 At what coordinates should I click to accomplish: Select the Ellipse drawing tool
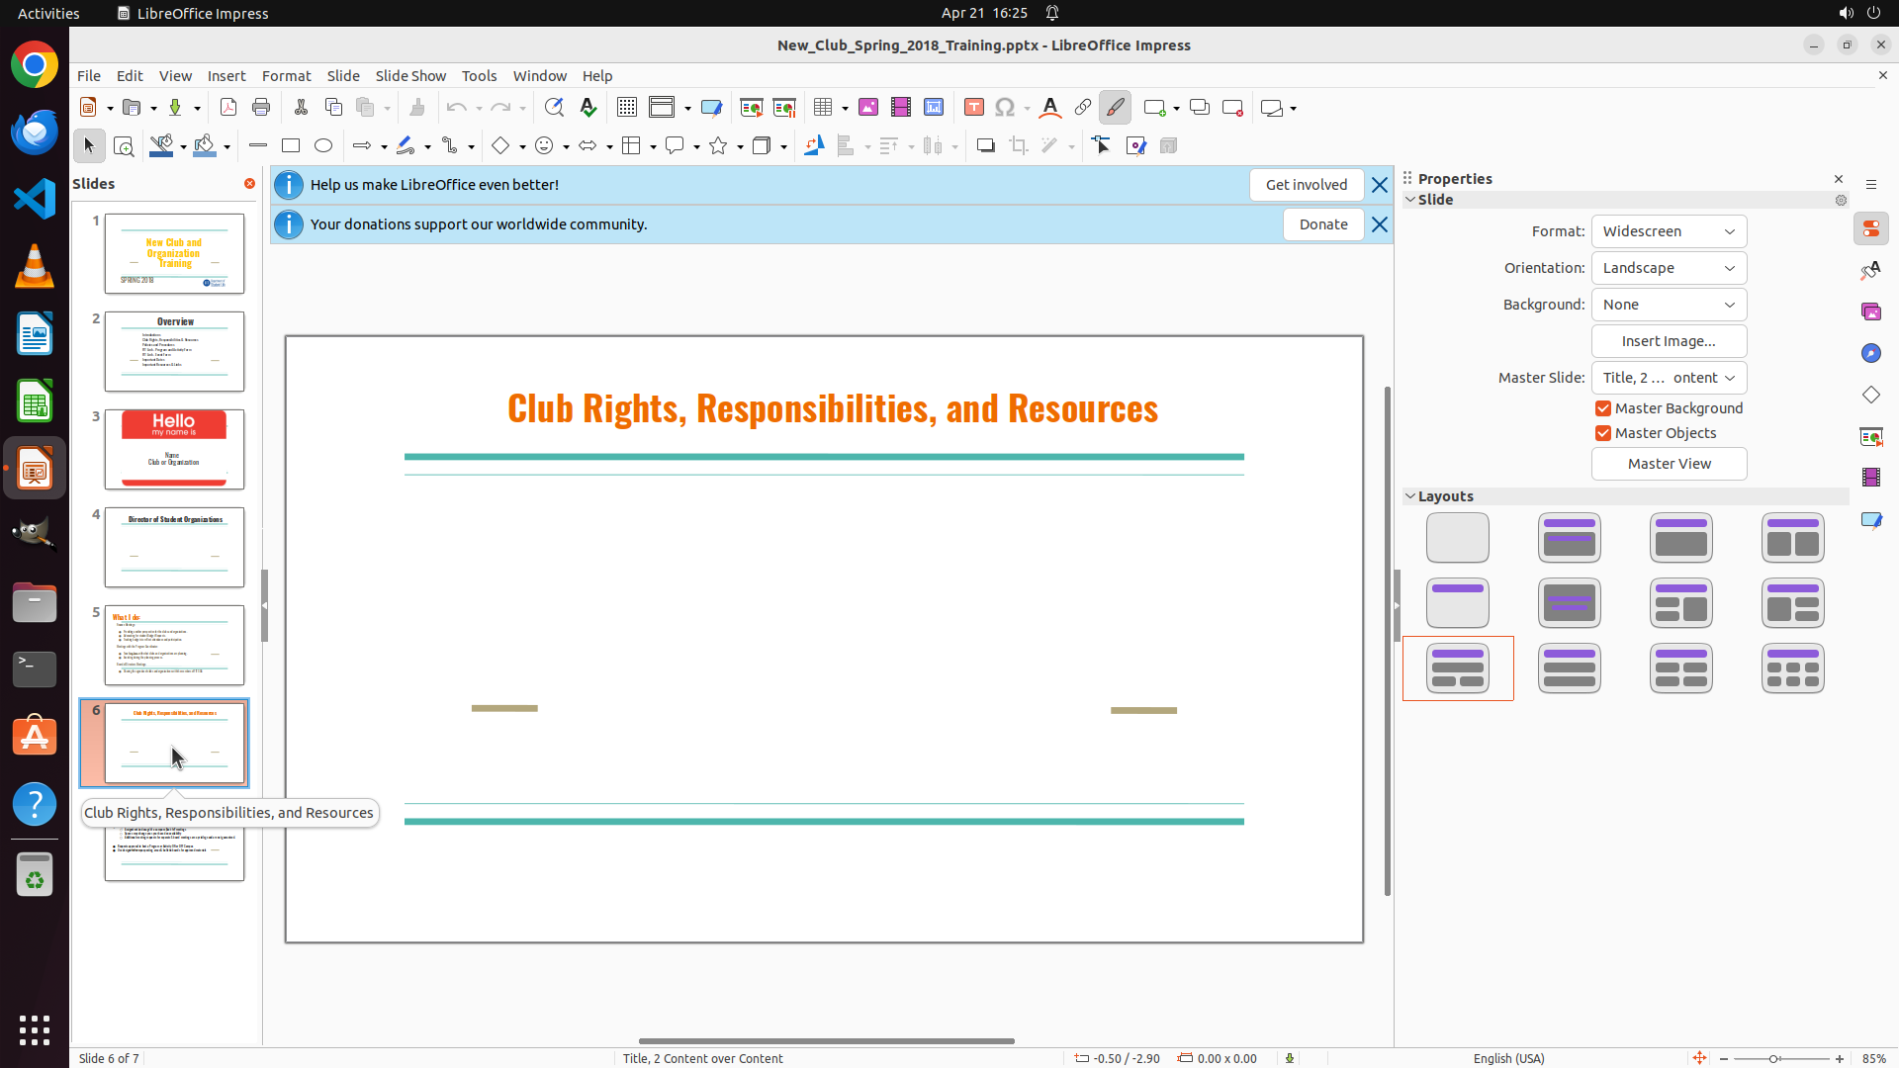(323, 146)
